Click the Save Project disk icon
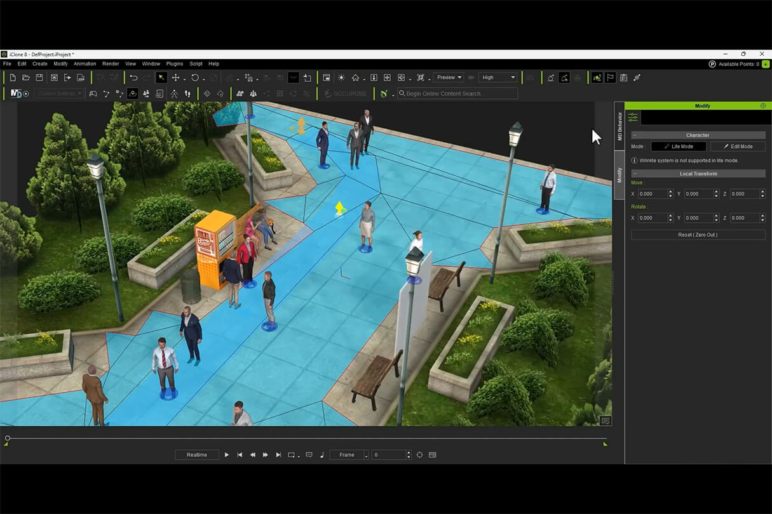The height and width of the screenshot is (514, 772). point(39,77)
